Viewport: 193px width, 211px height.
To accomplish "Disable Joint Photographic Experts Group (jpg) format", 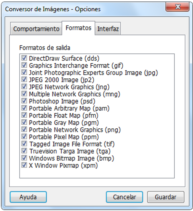I will click(24, 73).
